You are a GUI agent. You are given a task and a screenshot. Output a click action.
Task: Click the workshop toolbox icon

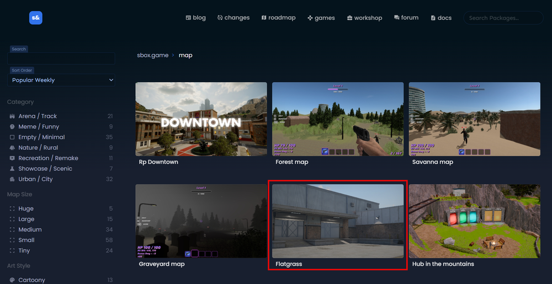349,18
